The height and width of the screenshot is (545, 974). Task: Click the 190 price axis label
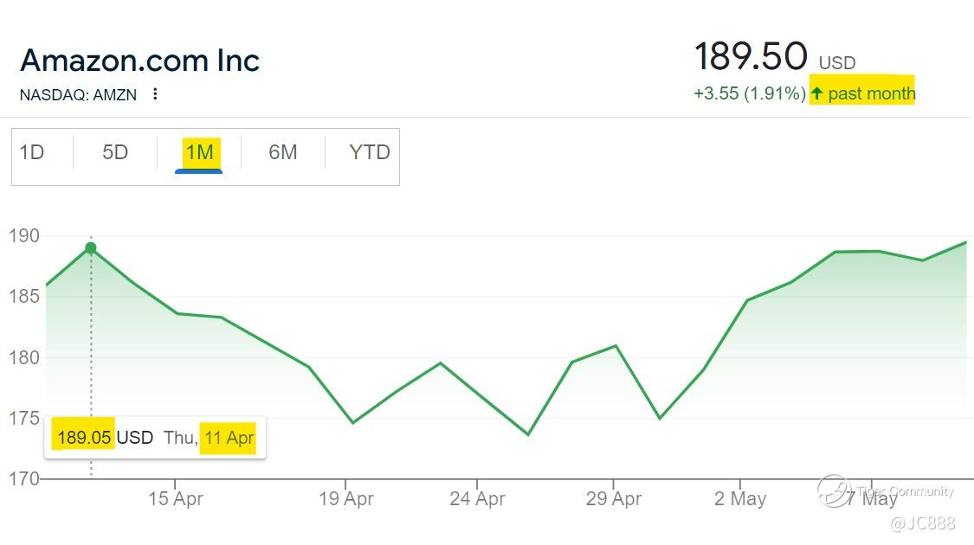pyautogui.click(x=23, y=236)
